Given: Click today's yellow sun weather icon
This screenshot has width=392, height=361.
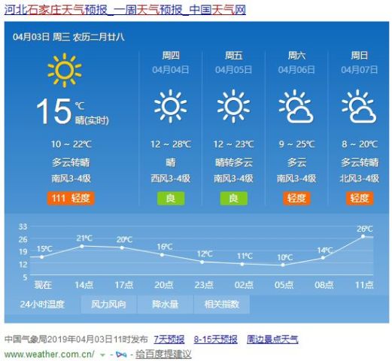Looking at the screenshot, I should (65, 70).
